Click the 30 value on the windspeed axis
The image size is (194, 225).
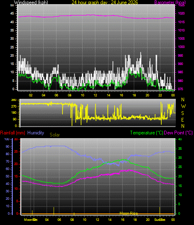pyautogui.click(x=12, y=38)
